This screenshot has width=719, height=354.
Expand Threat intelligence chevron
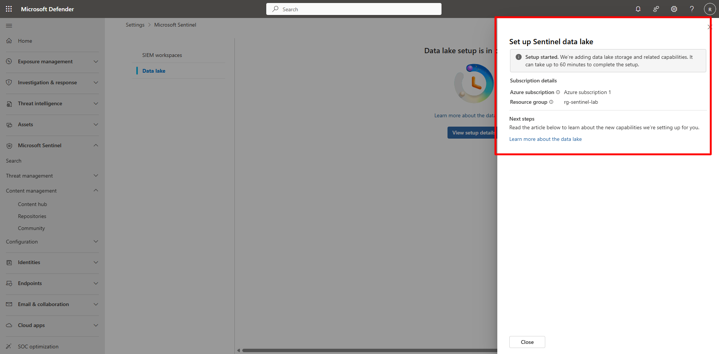[96, 103]
